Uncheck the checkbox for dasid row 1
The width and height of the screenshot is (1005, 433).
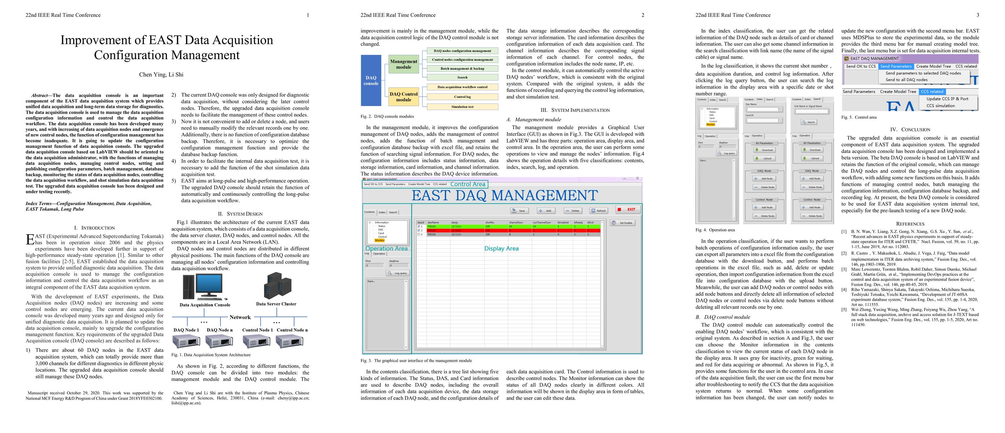(418, 226)
